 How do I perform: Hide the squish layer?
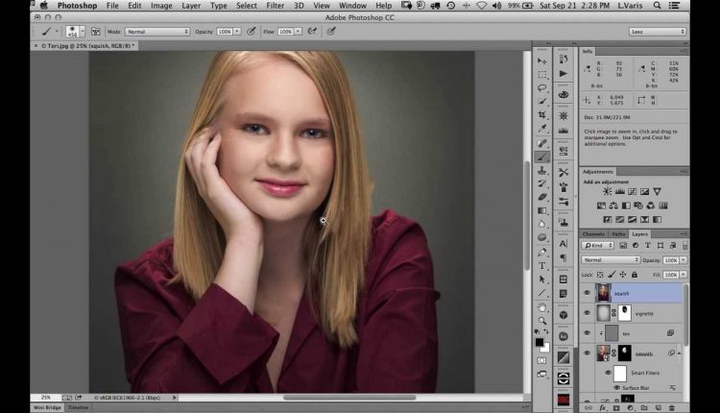tap(587, 293)
